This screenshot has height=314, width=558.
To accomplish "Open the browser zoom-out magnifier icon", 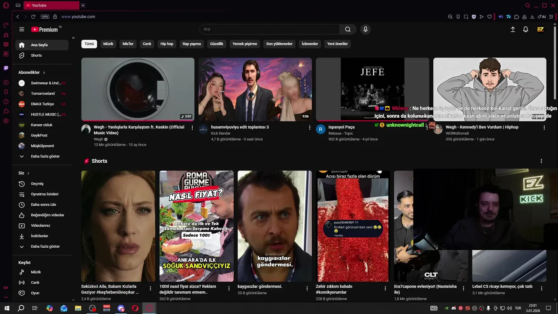I will pyautogui.click(x=450, y=17).
